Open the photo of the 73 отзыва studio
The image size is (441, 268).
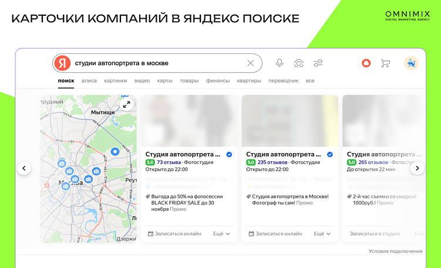pos(189,121)
